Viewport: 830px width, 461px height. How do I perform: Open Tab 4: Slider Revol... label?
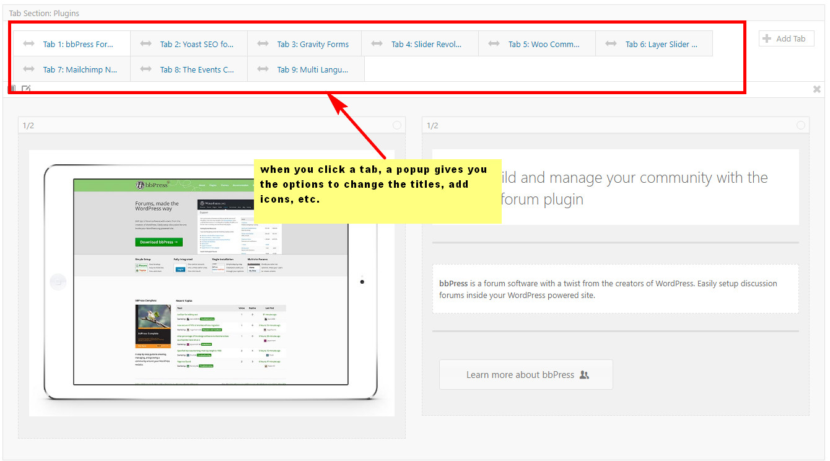[427, 44]
